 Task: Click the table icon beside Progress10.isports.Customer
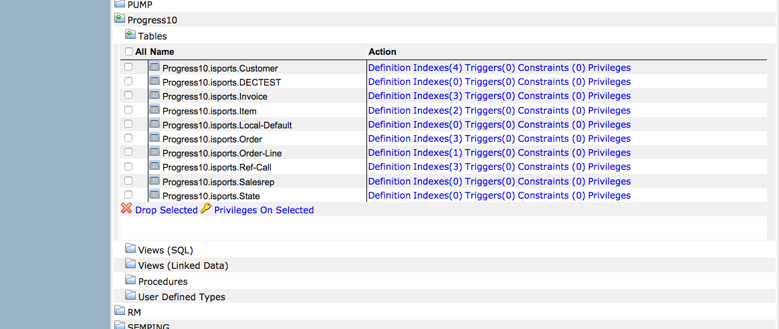point(154,67)
